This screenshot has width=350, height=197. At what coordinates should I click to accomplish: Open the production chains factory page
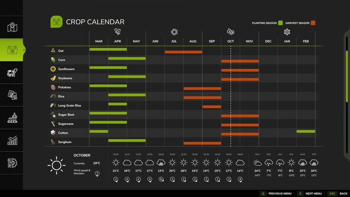(12, 118)
